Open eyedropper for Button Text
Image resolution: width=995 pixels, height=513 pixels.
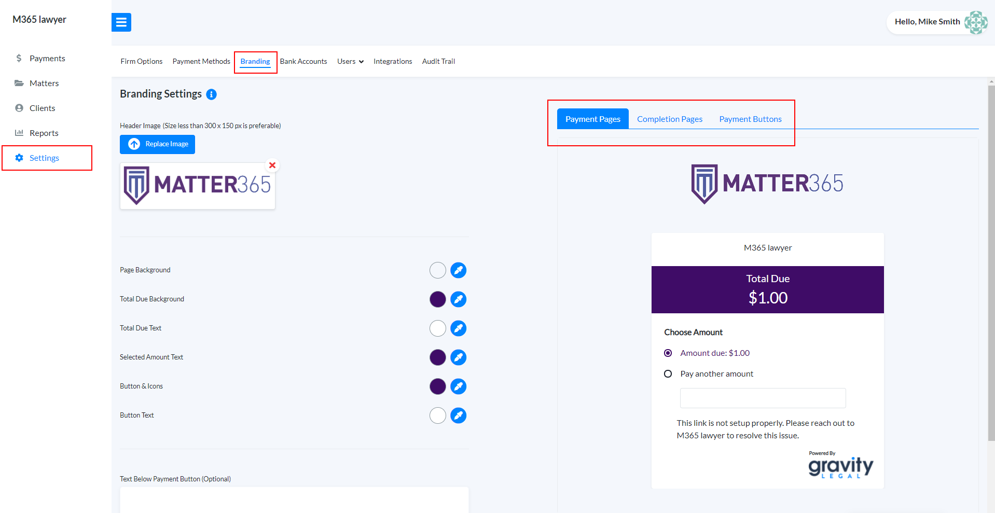(459, 415)
